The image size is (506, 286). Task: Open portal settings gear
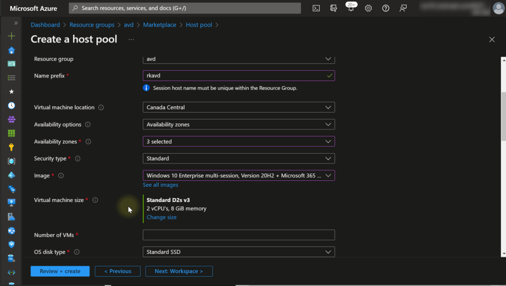tap(368, 8)
